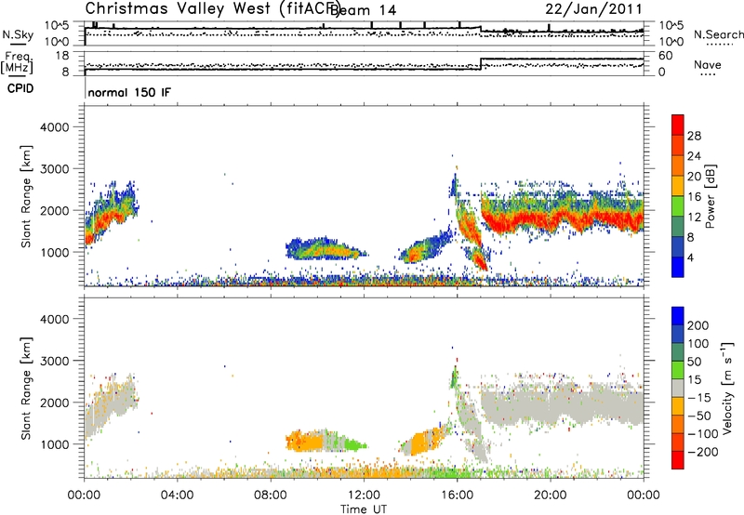This screenshot has height=515, width=744.
Task: Pick the blue top segment of velocity colorbar
Action: (x=678, y=316)
